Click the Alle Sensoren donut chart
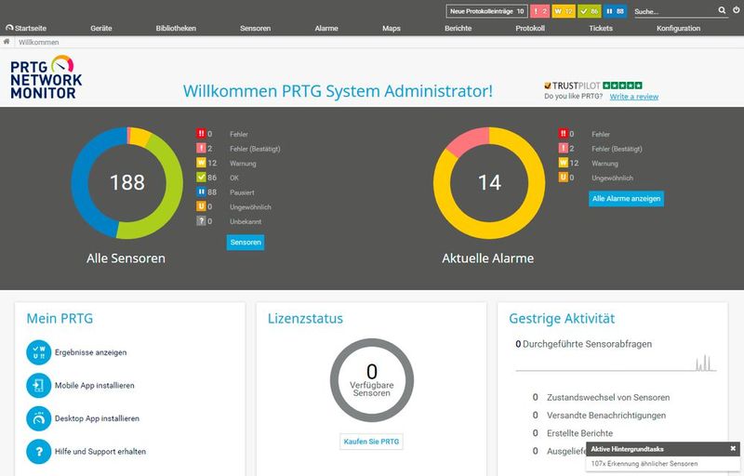 point(127,183)
